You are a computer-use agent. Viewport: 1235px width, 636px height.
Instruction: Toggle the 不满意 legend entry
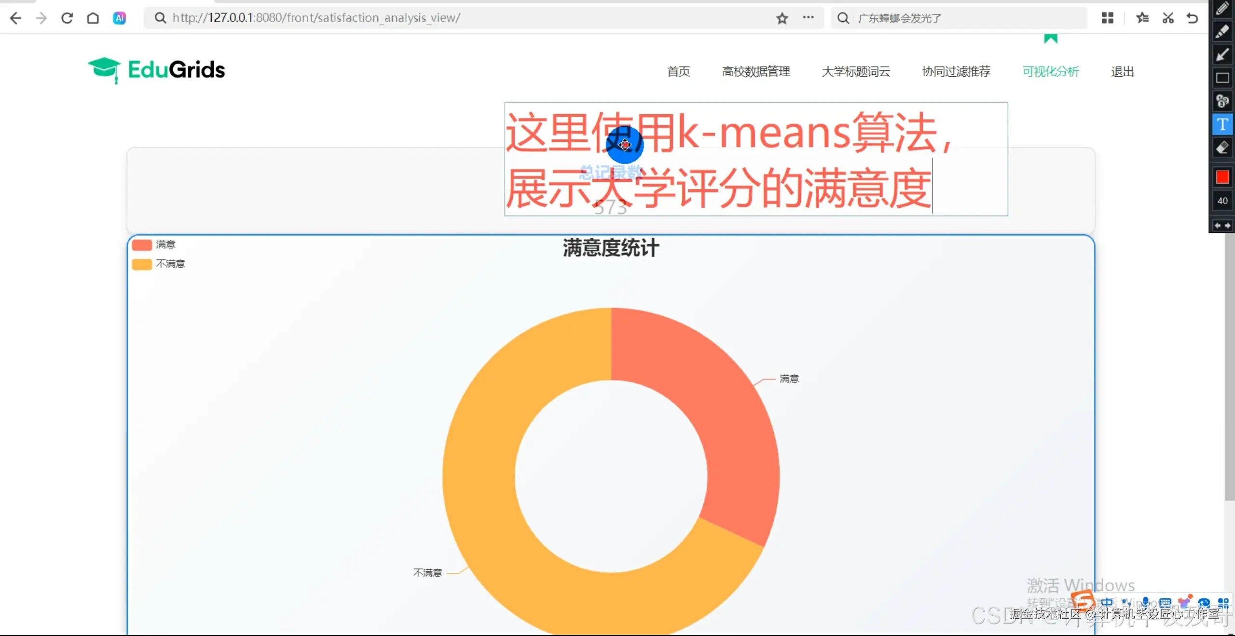[159, 264]
